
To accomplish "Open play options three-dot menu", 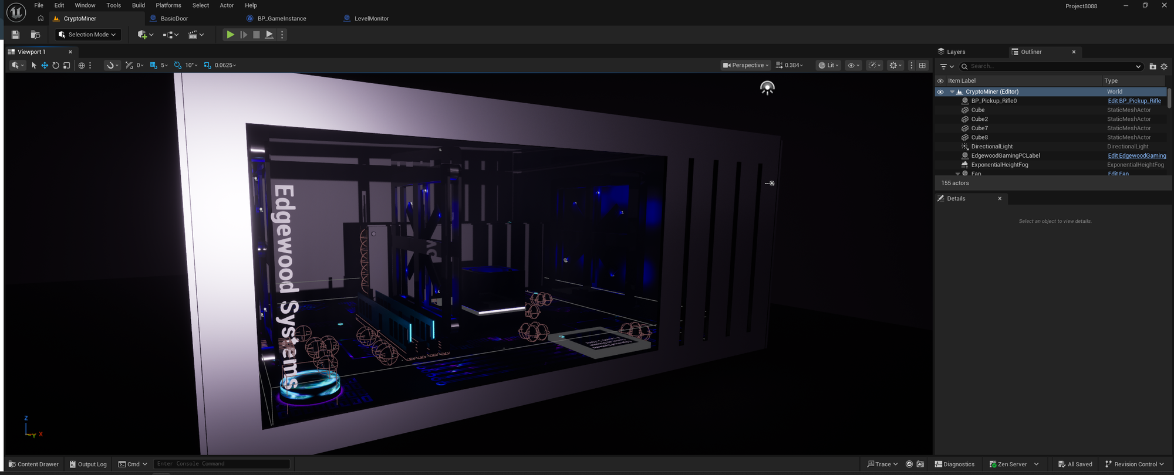I will pos(282,35).
